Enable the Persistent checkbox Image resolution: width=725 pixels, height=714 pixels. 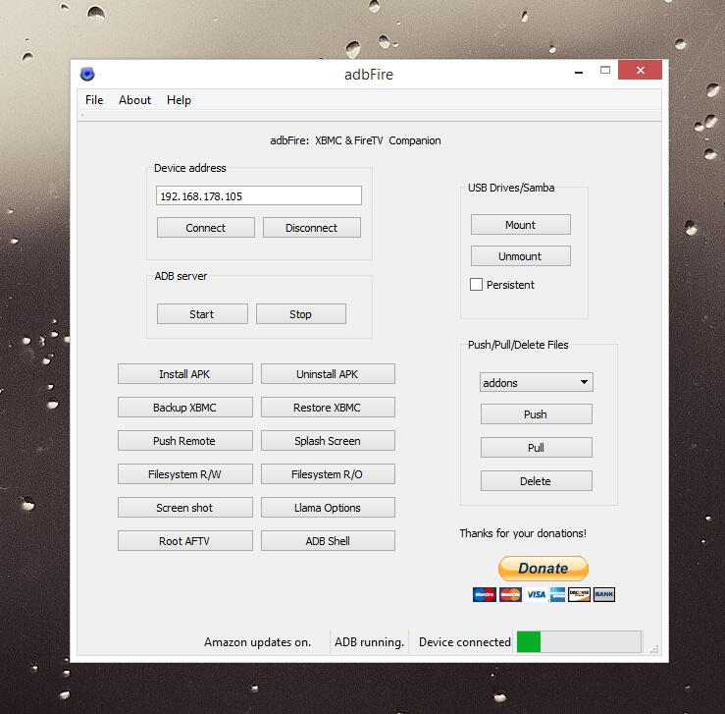coord(476,284)
